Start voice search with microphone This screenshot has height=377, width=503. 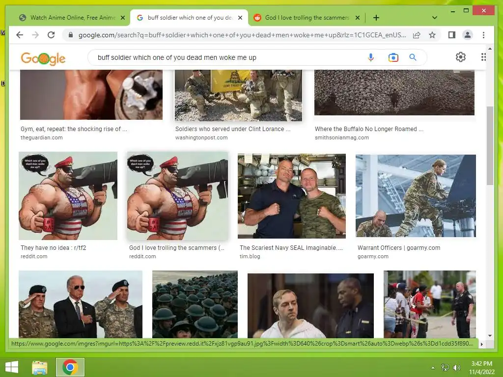[x=370, y=57]
